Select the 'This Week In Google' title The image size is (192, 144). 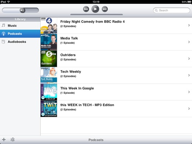pos(77,88)
